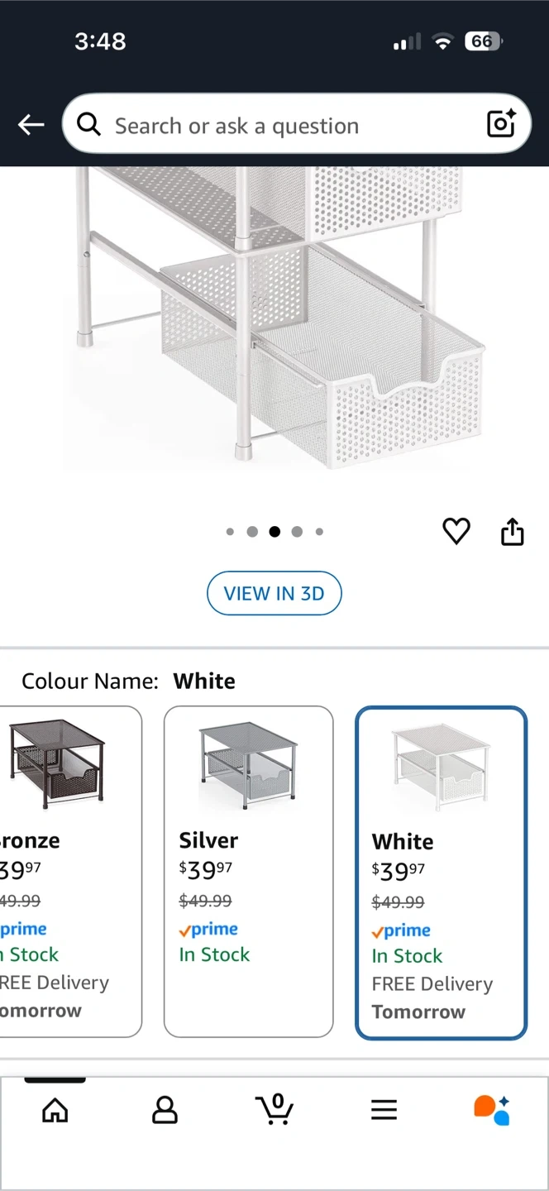The width and height of the screenshot is (549, 1191).
Task: Open the account profile tab
Action: point(165,1109)
